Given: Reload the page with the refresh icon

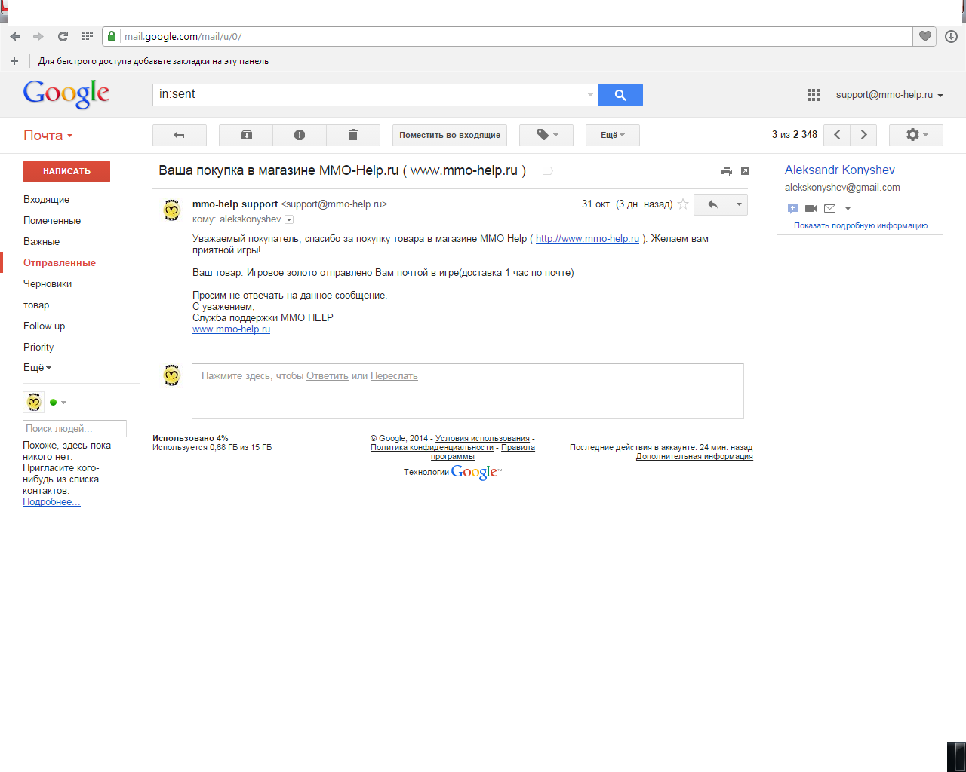Looking at the screenshot, I should (x=63, y=36).
